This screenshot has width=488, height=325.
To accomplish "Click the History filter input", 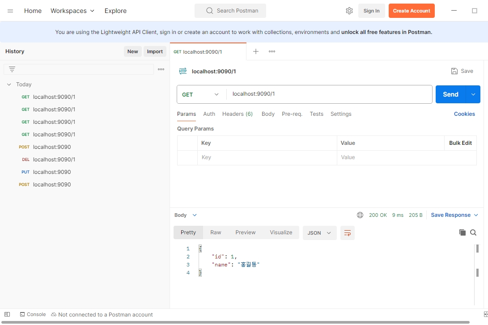I will tap(79, 69).
